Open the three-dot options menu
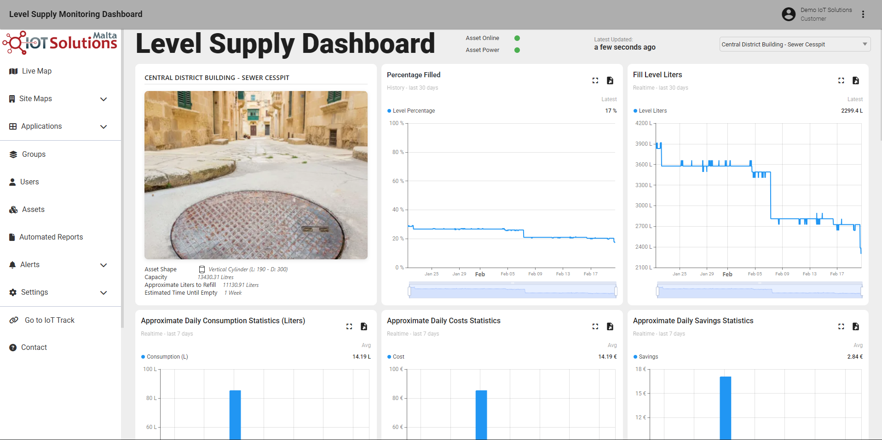The width and height of the screenshot is (882, 440). pos(863,14)
